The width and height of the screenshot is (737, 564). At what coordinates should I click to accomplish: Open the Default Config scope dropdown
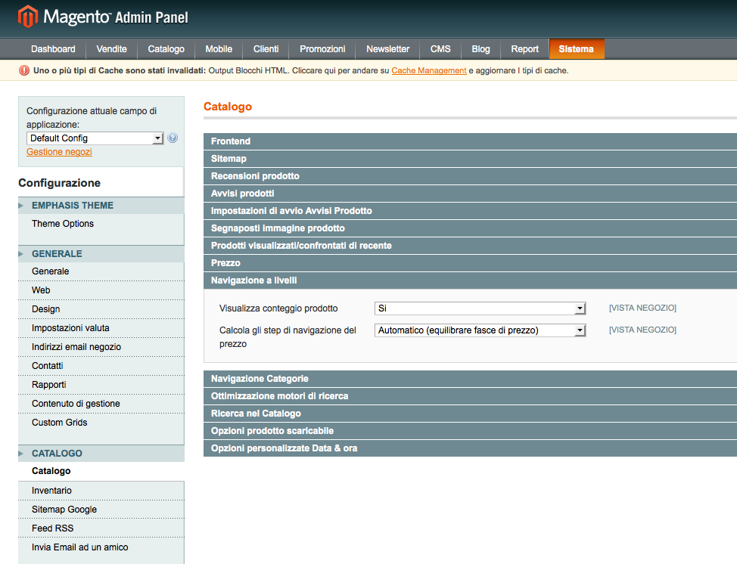click(x=94, y=138)
